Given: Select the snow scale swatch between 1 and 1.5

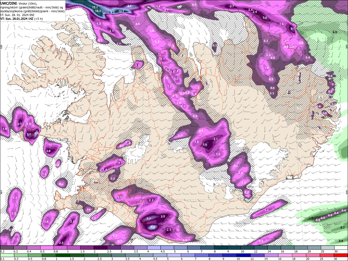Looking at the screenshot, I should pyautogui.click(x=74, y=248).
